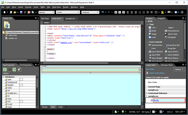Select the body style radio button

[x=152, y=100]
